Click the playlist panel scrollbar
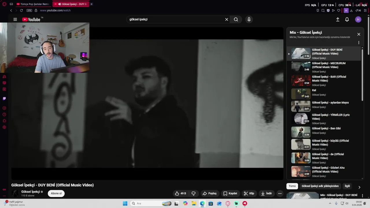The image size is (370, 208). pos(362,75)
